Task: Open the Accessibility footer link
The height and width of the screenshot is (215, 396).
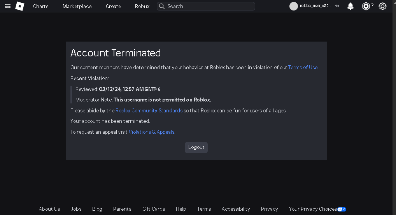Action: point(236,209)
